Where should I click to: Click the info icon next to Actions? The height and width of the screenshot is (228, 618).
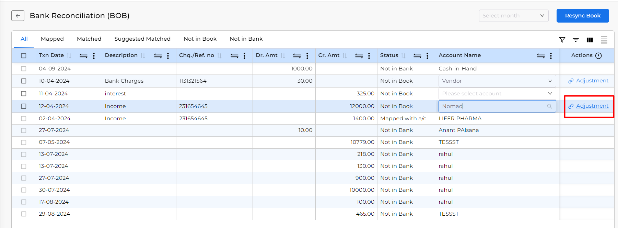click(x=598, y=56)
